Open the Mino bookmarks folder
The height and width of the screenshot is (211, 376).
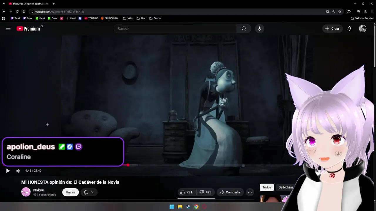coord(141,18)
